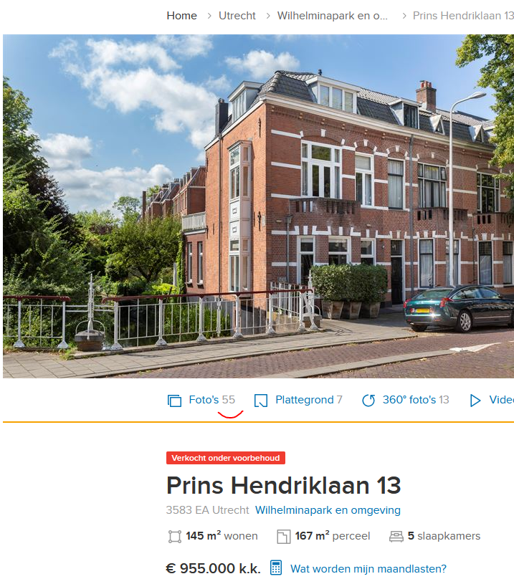
Task: Click the bedroom bed icon
Action: 396,537
